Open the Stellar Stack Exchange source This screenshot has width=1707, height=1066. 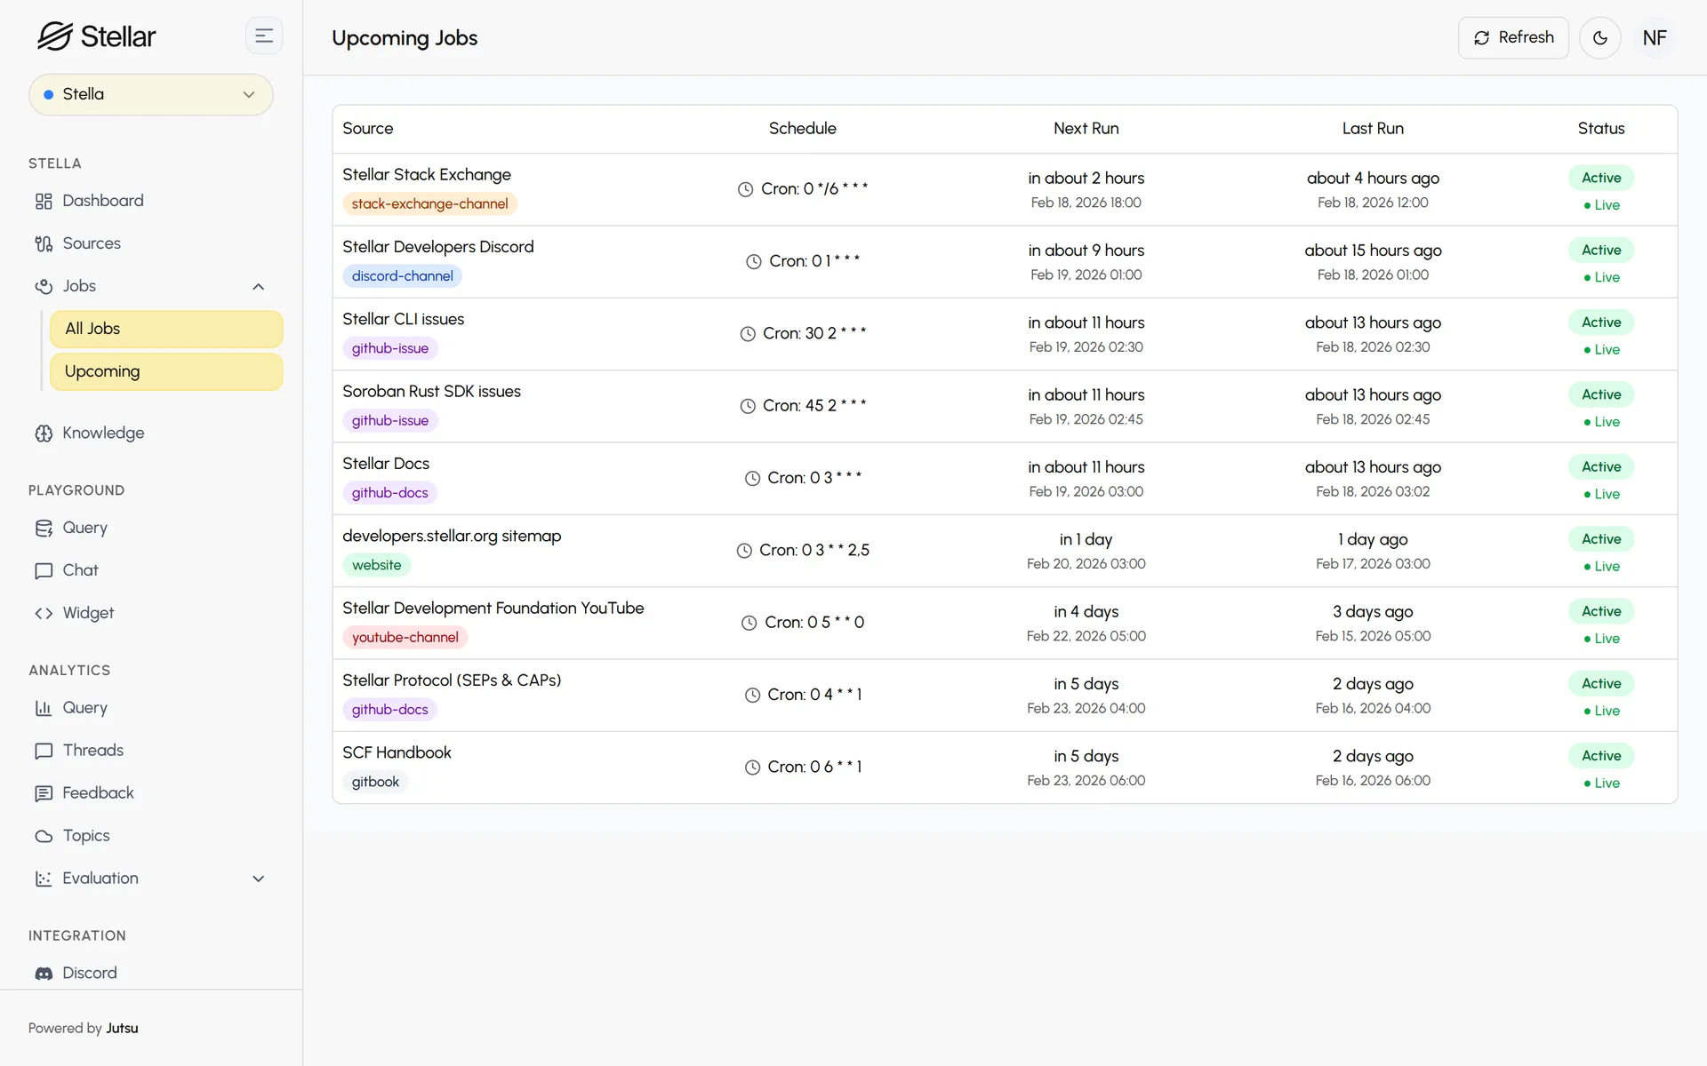point(427,175)
